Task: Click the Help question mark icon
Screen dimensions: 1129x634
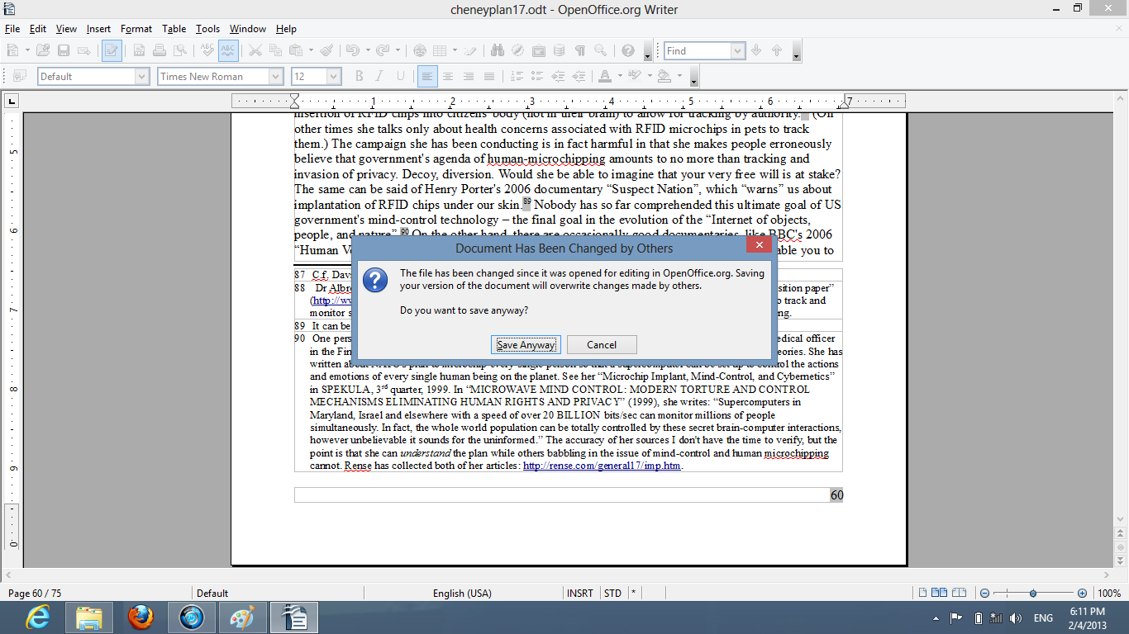Action: coord(627,51)
